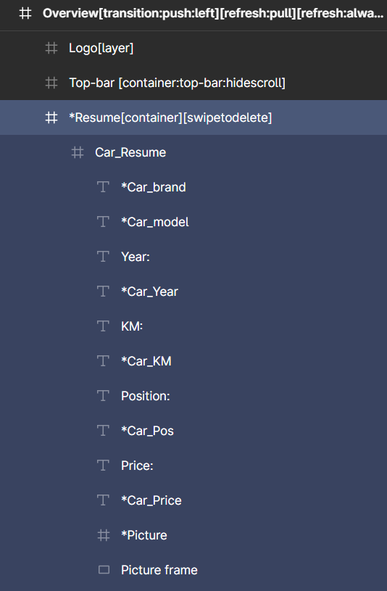Select the Car_Resume frame layer
Screen dimensions: 387x591
pyautogui.click(x=193, y=152)
